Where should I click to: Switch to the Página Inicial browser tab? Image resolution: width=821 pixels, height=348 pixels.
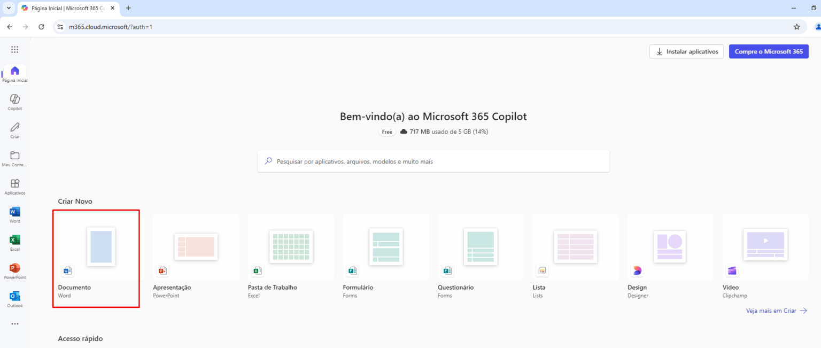coord(64,8)
